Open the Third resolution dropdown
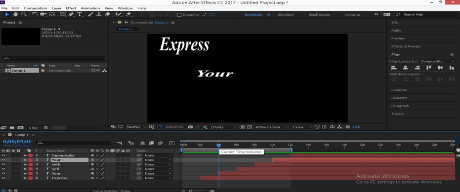This screenshot has width=460, height=192. pos(223,127)
